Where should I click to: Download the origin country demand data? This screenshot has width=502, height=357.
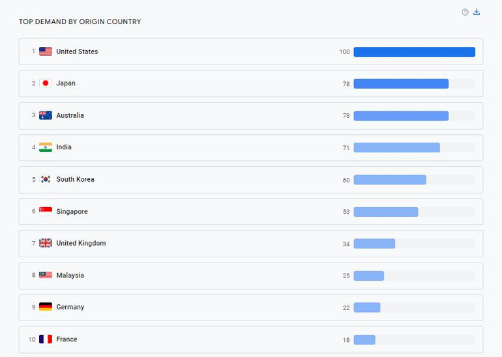click(477, 12)
